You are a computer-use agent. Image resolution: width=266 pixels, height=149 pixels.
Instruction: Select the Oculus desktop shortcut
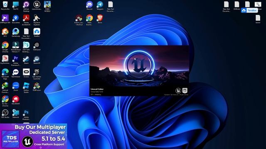[26, 73]
